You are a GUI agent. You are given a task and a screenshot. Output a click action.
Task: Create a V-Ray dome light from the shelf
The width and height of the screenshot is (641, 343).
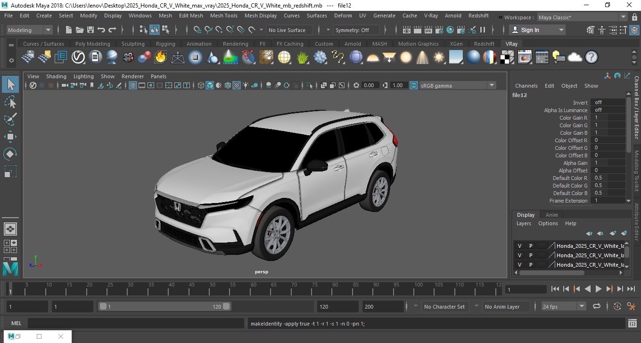[372, 57]
